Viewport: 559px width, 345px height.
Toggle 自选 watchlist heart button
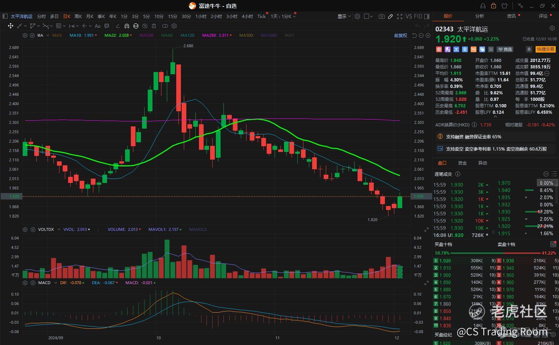pos(505,49)
